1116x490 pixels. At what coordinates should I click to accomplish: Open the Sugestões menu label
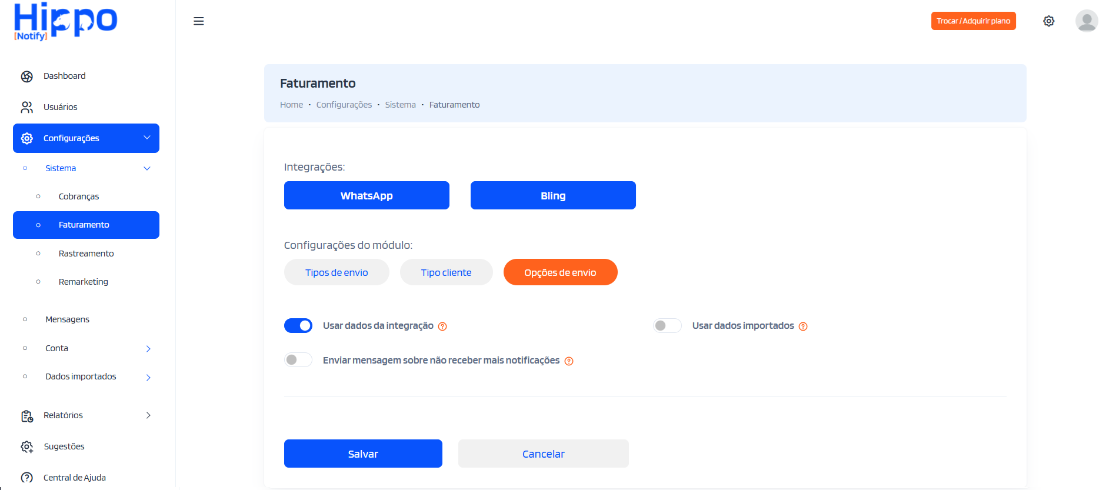64,446
